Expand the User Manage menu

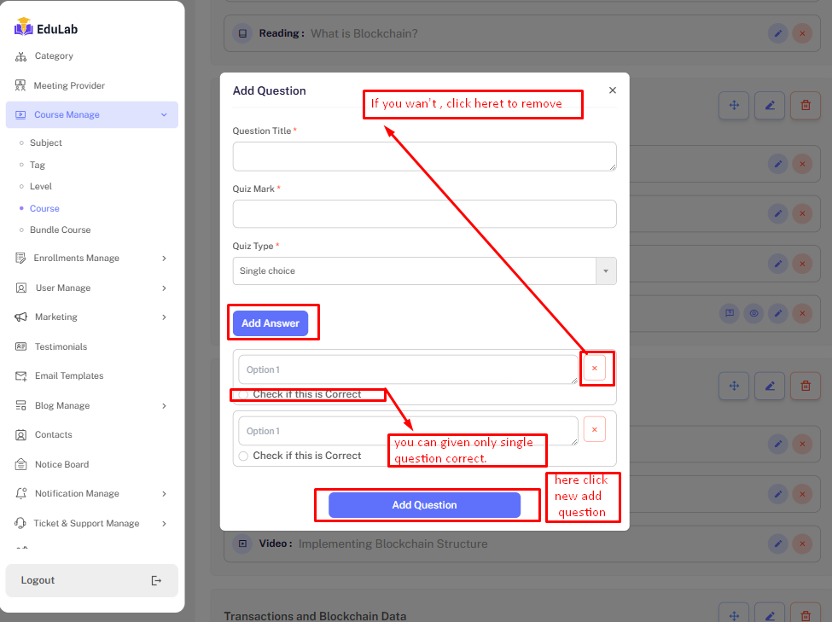coord(164,288)
